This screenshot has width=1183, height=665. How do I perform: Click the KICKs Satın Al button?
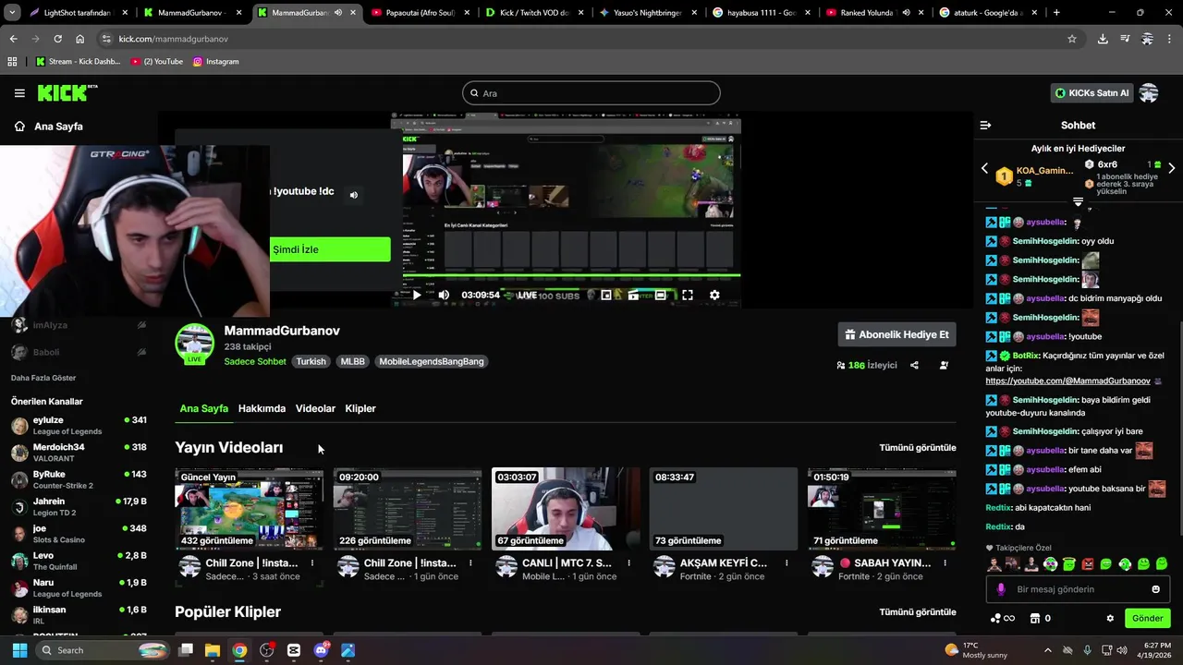[x=1092, y=93]
